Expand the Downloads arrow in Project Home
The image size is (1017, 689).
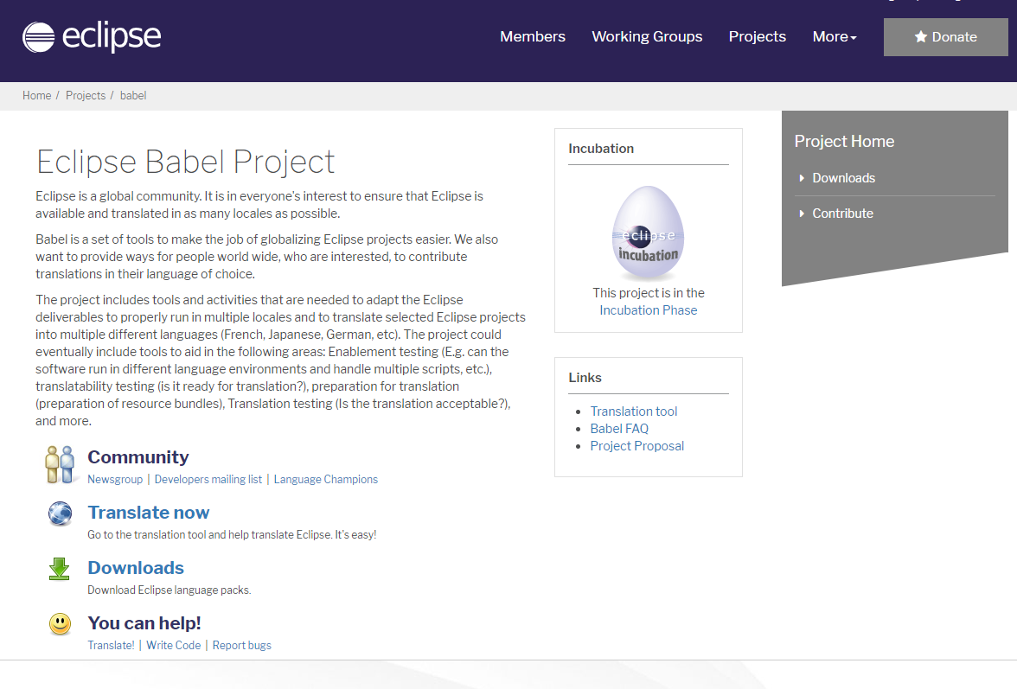coord(802,178)
